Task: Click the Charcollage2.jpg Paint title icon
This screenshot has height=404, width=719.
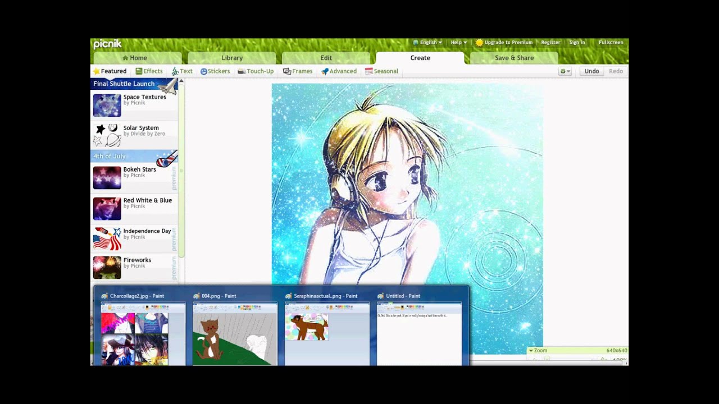Action: (104, 296)
